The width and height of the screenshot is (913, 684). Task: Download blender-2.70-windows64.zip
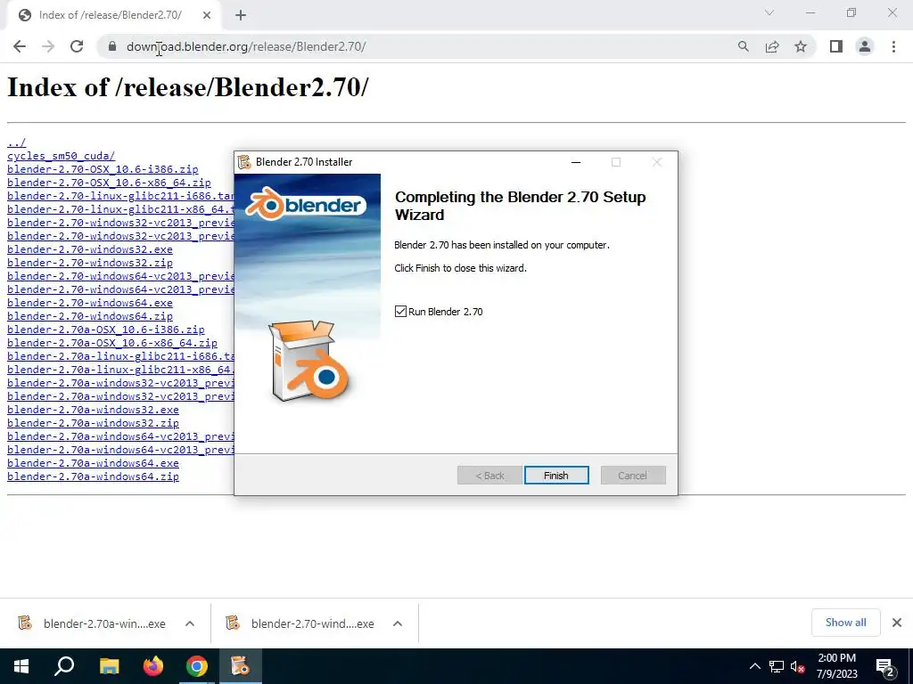coord(90,316)
